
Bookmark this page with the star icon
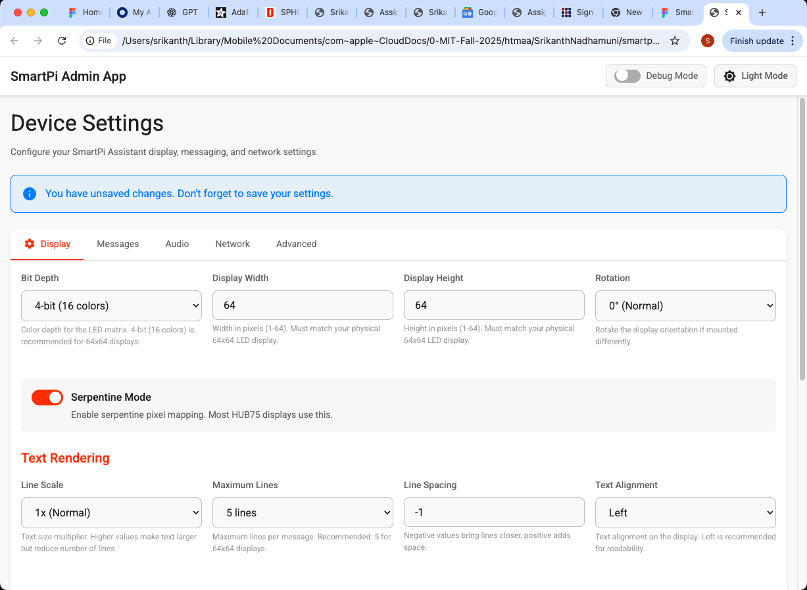click(x=675, y=41)
